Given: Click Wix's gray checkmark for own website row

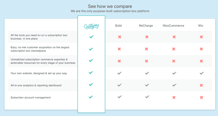Looking at the screenshot, I should [x=201, y=73].
